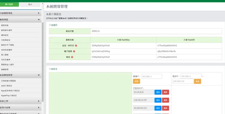Click the configured IP field 118.166.22.197

(144, 100)
